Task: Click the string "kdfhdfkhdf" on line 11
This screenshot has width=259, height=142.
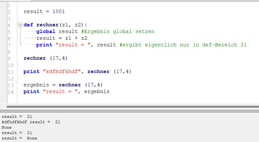Action: coord(62,71)
